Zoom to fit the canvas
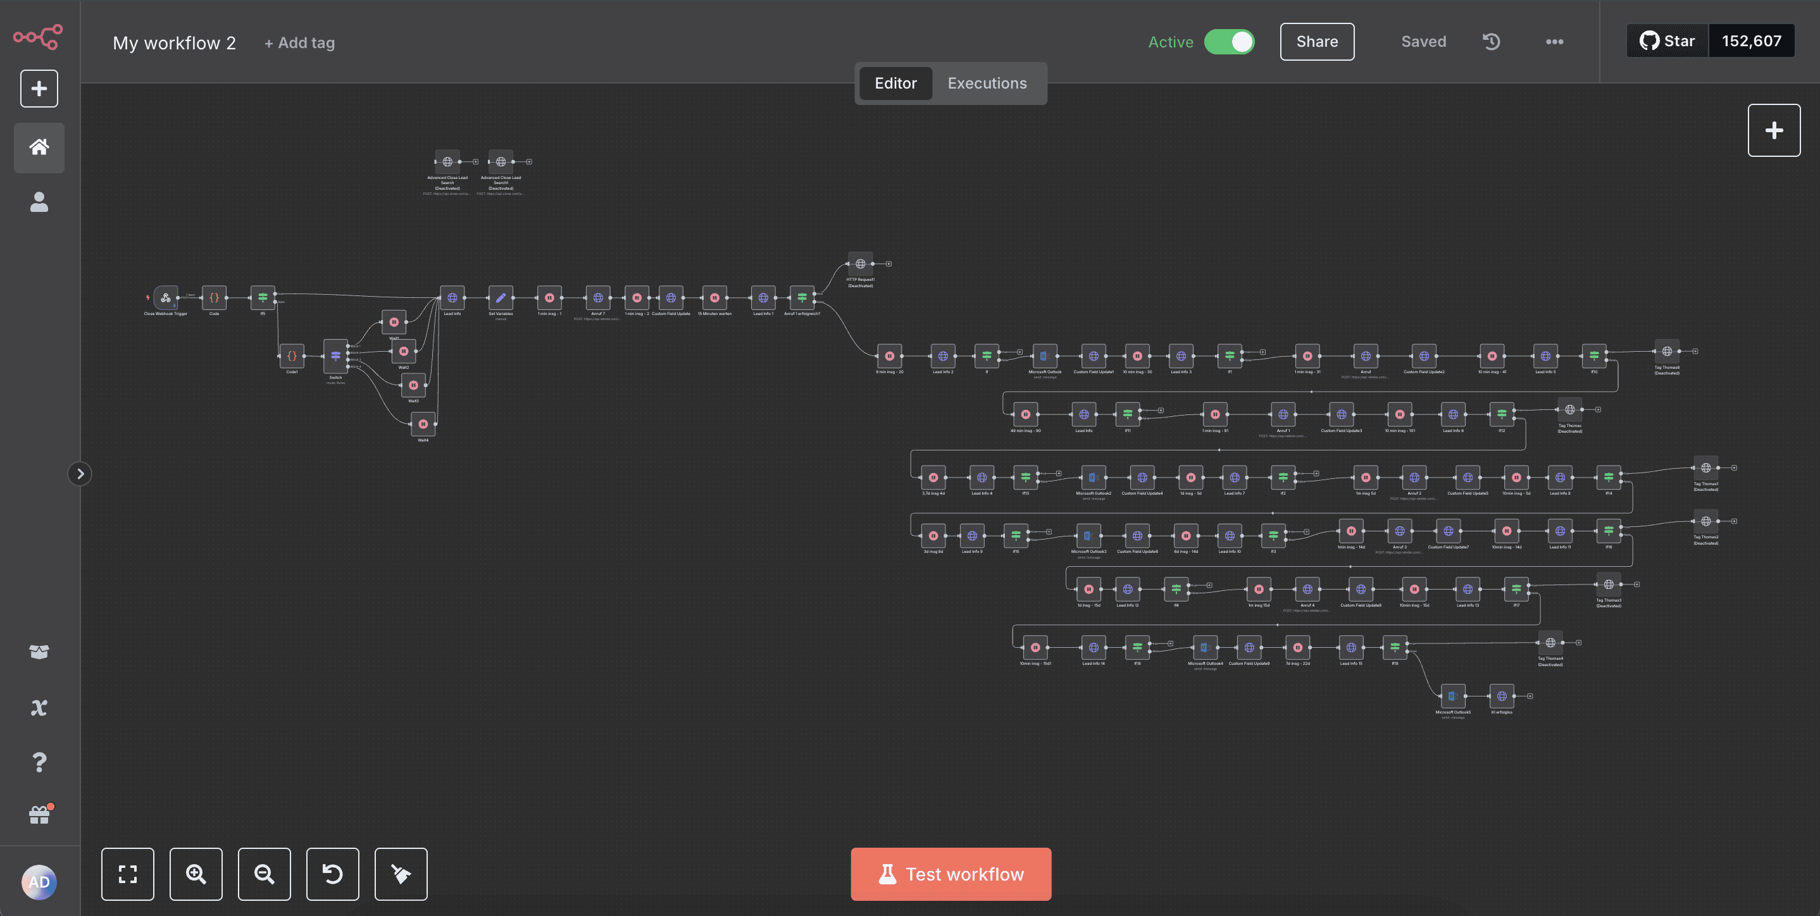Image resolution: width=1820 pixels, height=916 pixels. [x=127, y=874]
